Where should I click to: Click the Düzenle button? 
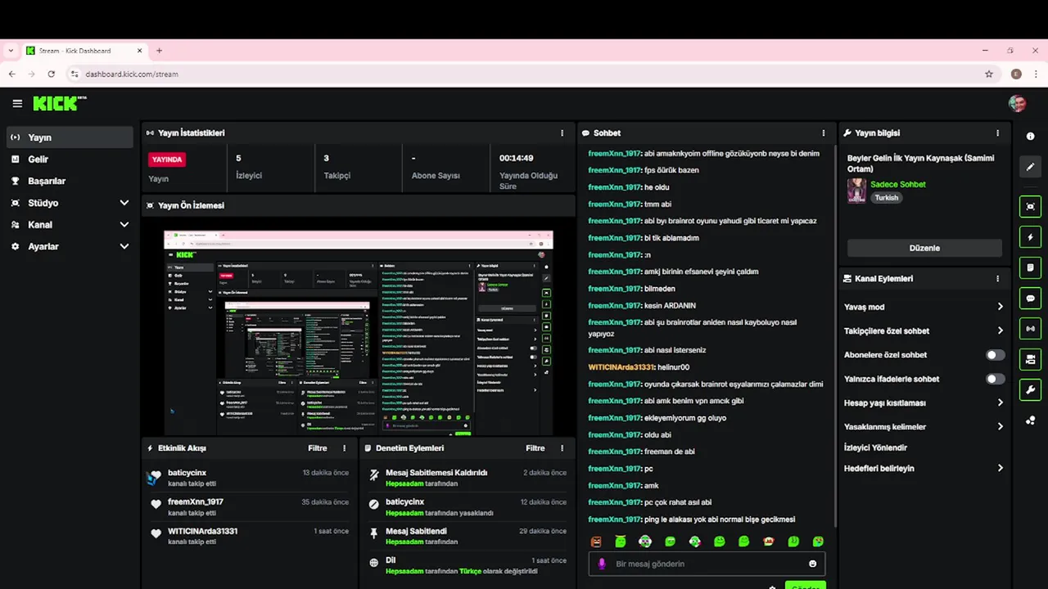pos(924,248)
